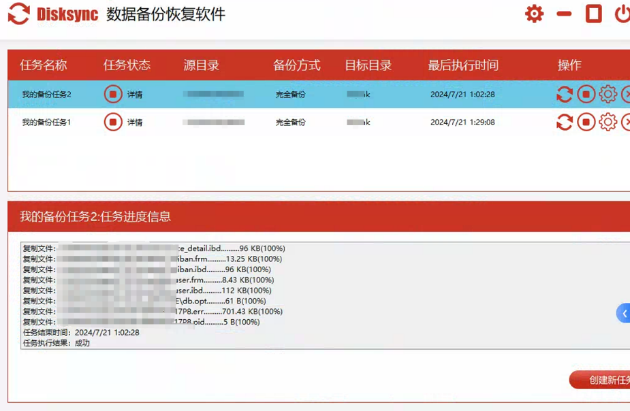Select the 我的备份任务1 row
The width and height of the screenshot is (630, 411).
coord(46,122)
